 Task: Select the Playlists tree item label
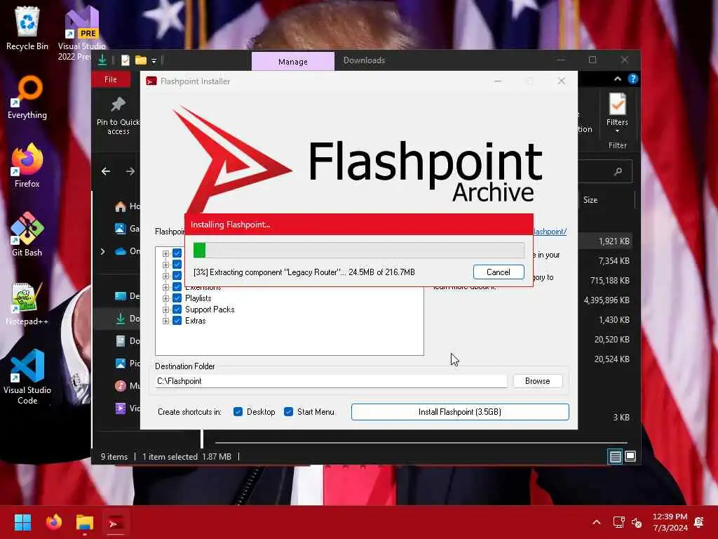point(198,298)
